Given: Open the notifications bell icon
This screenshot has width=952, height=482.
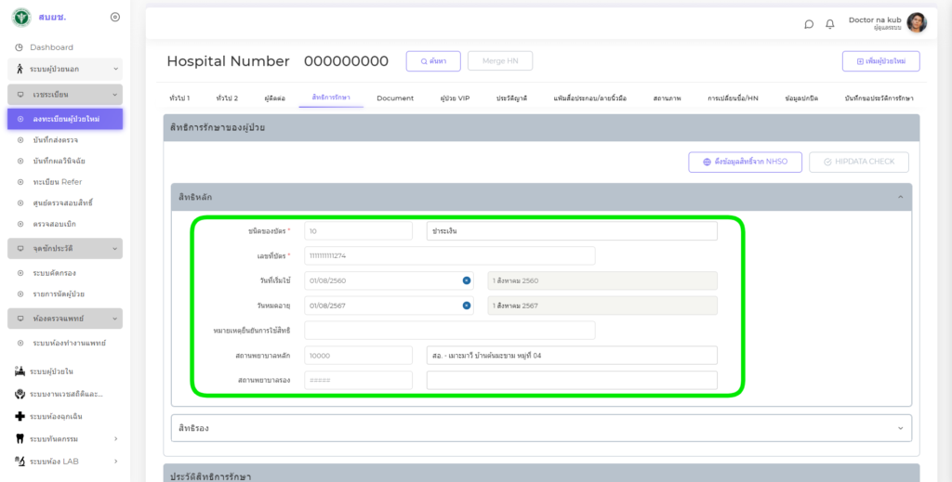Looking at the screenshot, I should pos(830,24).
